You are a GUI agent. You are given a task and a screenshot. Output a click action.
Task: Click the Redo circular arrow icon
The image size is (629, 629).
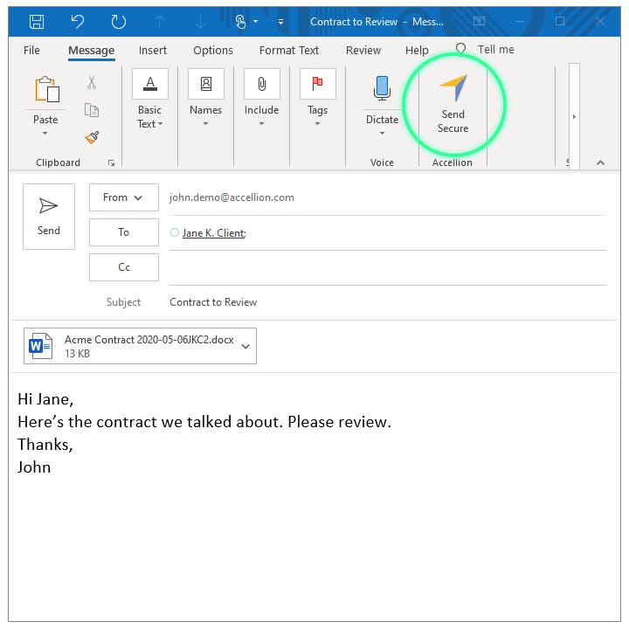[118, 21]
